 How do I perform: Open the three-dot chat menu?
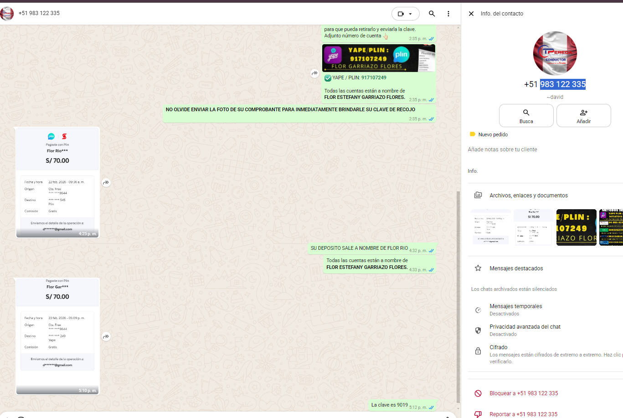pyautogui.click(x=448, y=14)
